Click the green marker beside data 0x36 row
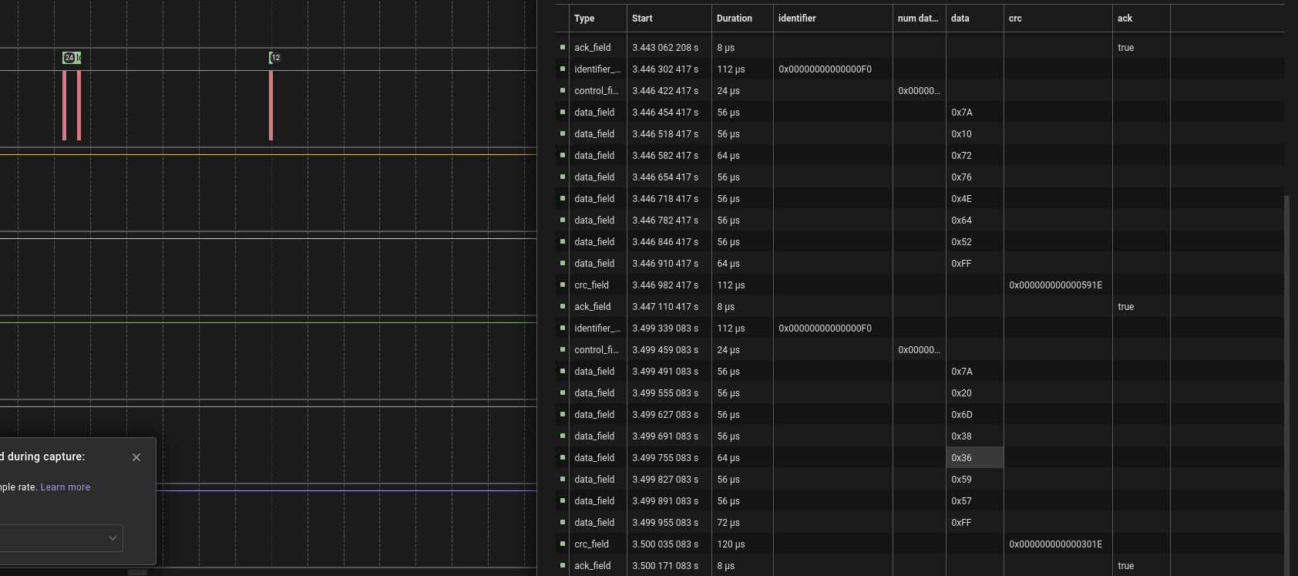This screenshot has height=576, width=1298. (x=563, y=457)
